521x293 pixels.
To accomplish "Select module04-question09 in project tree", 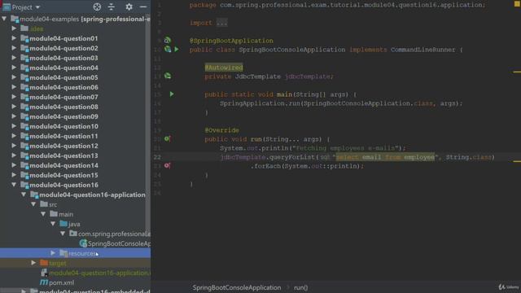I will coord(63,116).
